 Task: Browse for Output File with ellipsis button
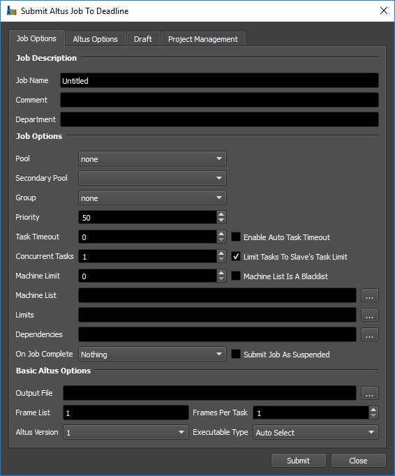click(369, 394)
